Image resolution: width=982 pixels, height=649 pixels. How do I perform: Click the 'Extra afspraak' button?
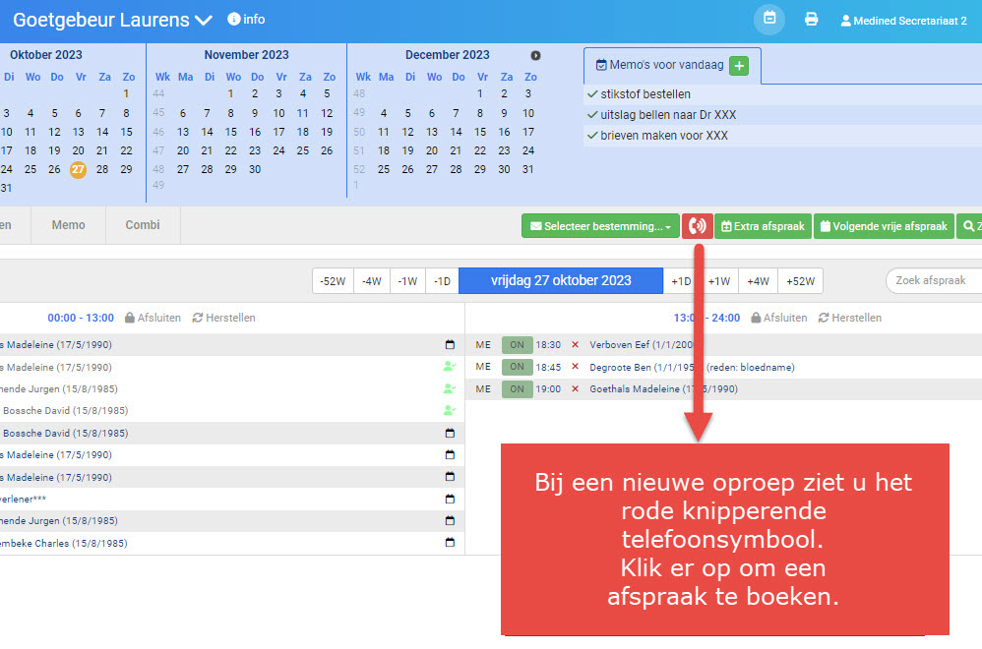763,226
